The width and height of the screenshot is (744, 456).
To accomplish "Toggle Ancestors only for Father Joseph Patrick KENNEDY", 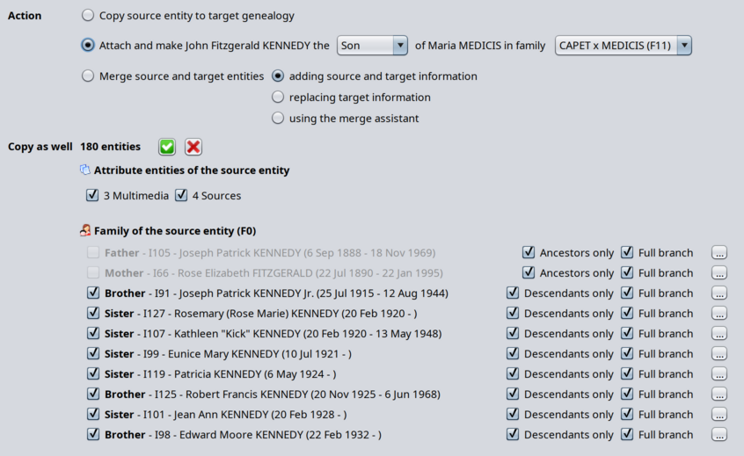I will tap(529, 253).
